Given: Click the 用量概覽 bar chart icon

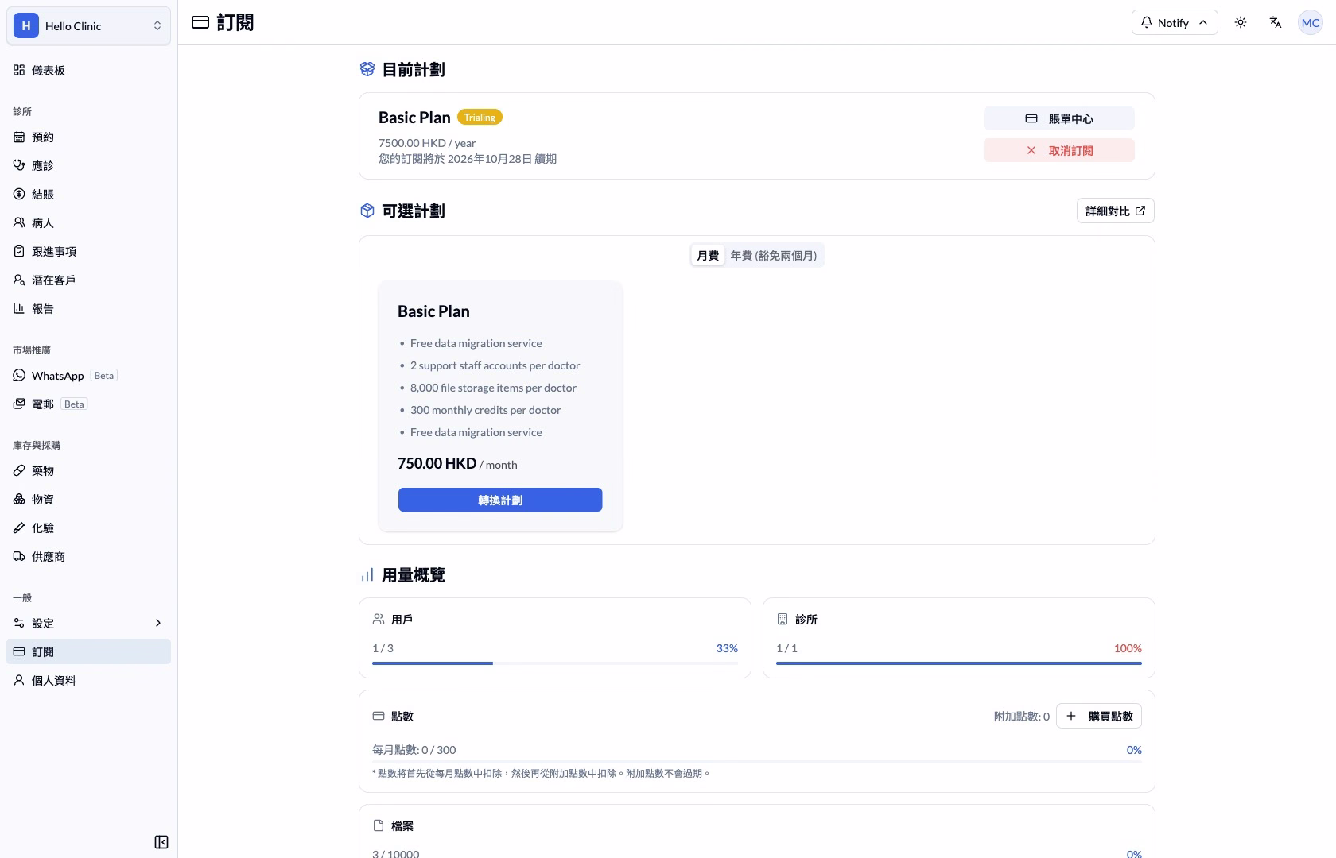Looking at the screenshot, I should tap(367, 574).
